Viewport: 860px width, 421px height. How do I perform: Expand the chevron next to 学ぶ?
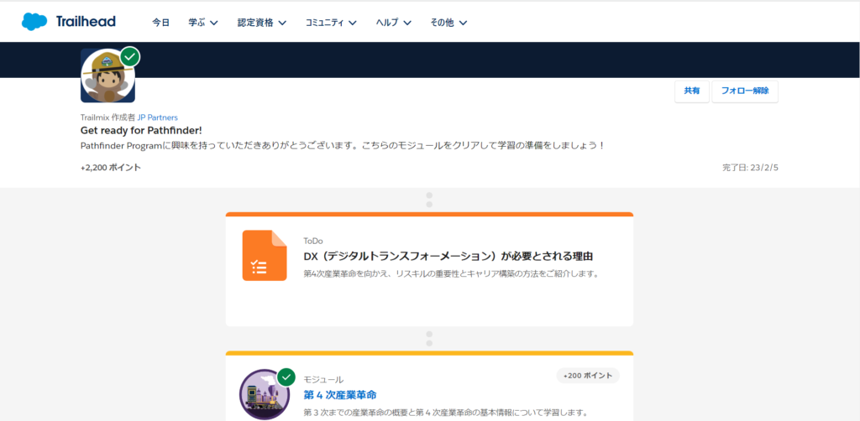pos(214,23)
